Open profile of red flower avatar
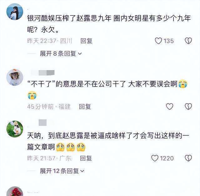The height and width of the screenshot is (196, 200). (x=15, y=191)
